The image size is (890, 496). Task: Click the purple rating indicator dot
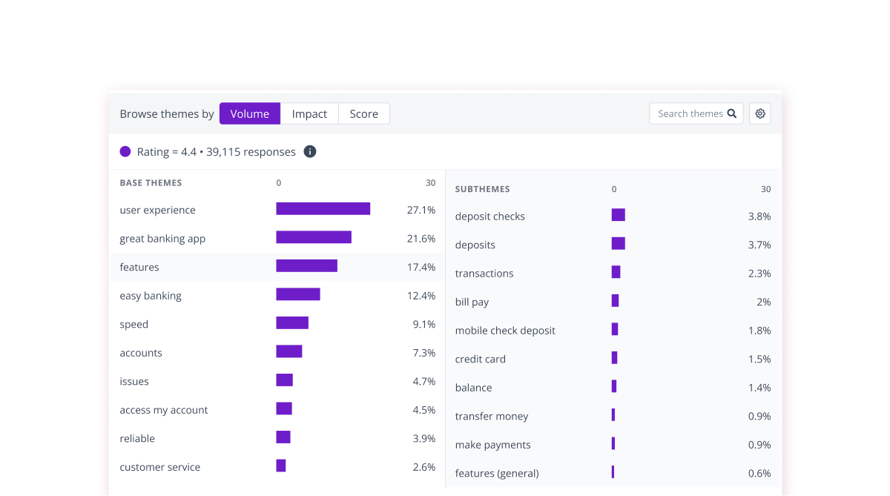coord(125,151)
